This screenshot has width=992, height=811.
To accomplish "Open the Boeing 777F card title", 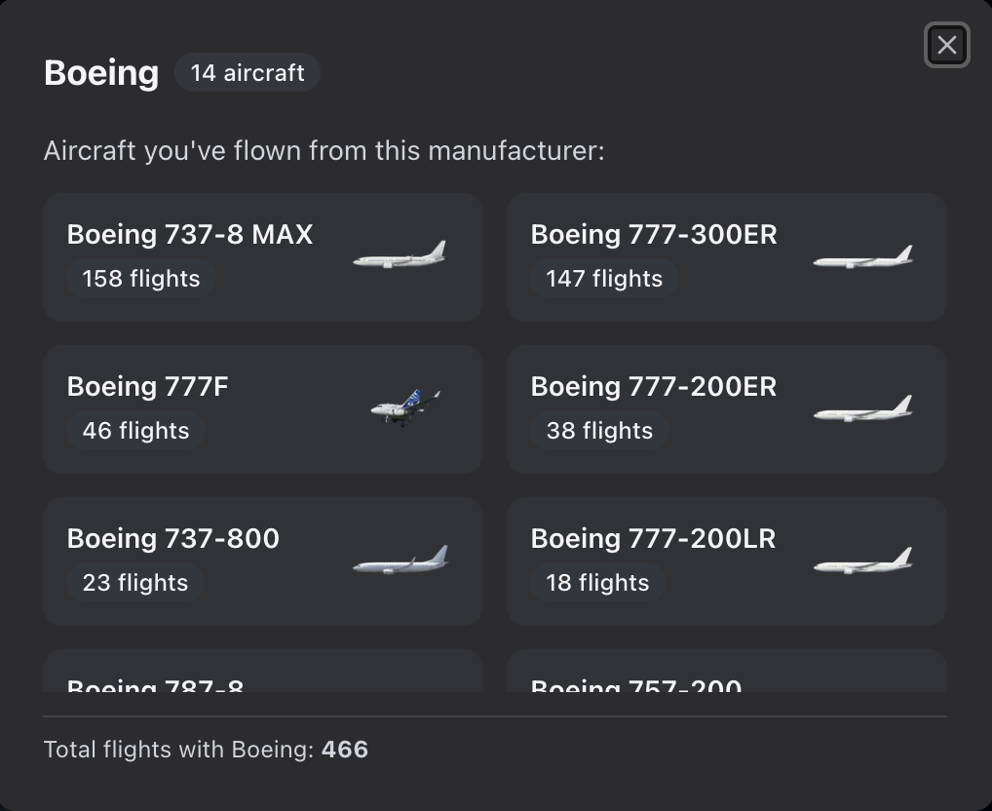I will pos(148,387).
